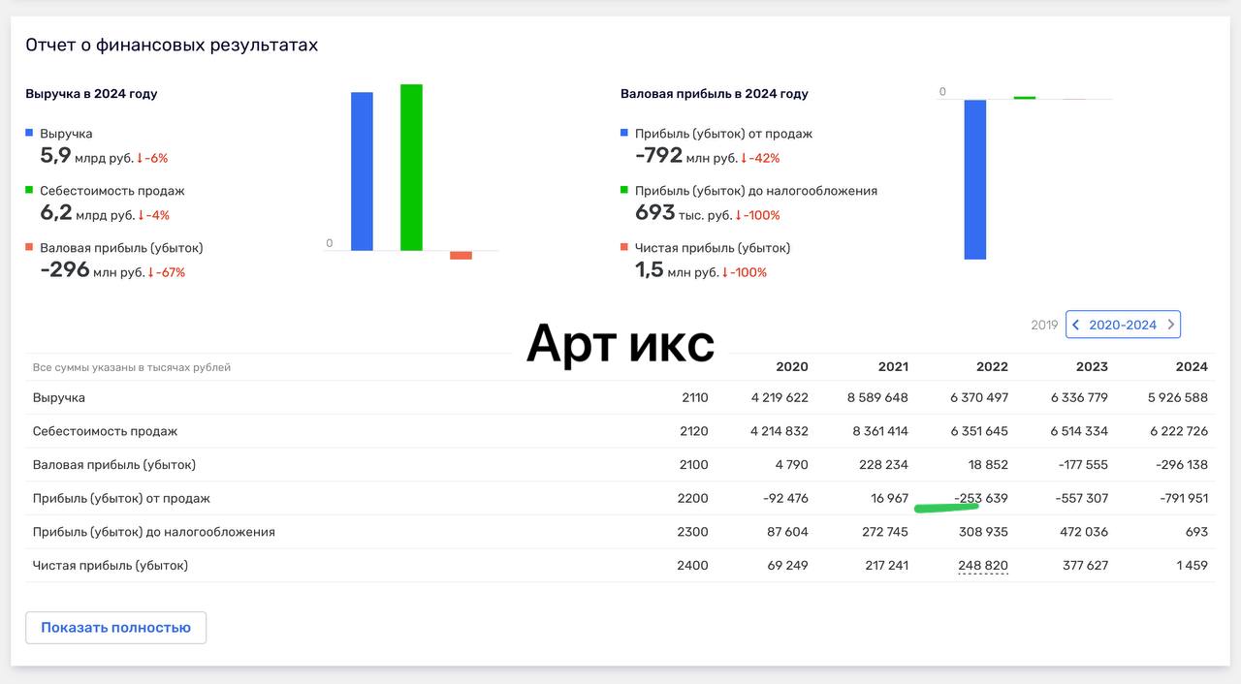
Task: Click the tall blue revenue bar in left chart
Action: coord(362,171)
